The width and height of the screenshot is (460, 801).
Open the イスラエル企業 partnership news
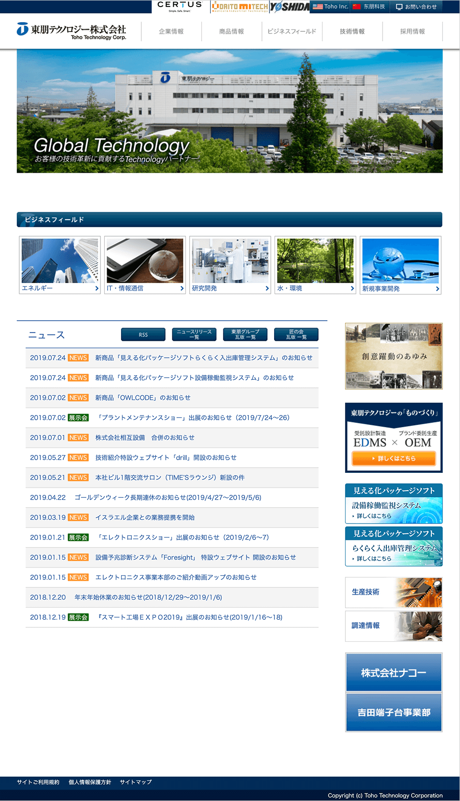(145, 517)
